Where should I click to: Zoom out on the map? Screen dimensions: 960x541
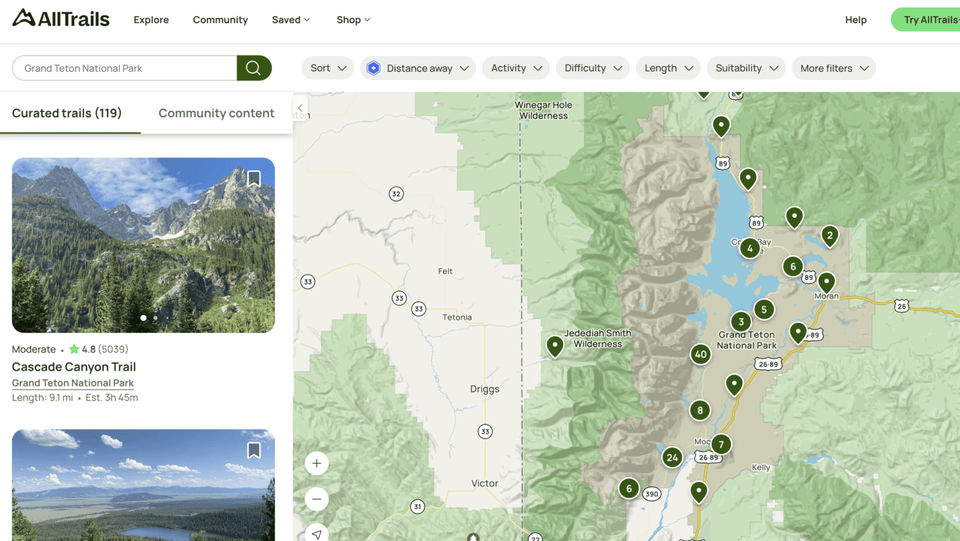(316, 499)
